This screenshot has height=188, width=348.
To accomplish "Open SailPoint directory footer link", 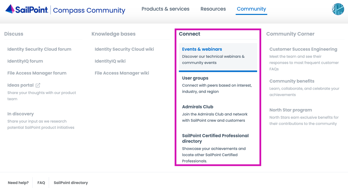I will (x=71, y=183).
